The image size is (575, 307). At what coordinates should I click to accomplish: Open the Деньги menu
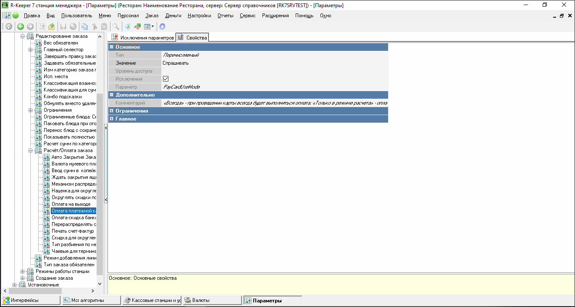pos(173,16)
